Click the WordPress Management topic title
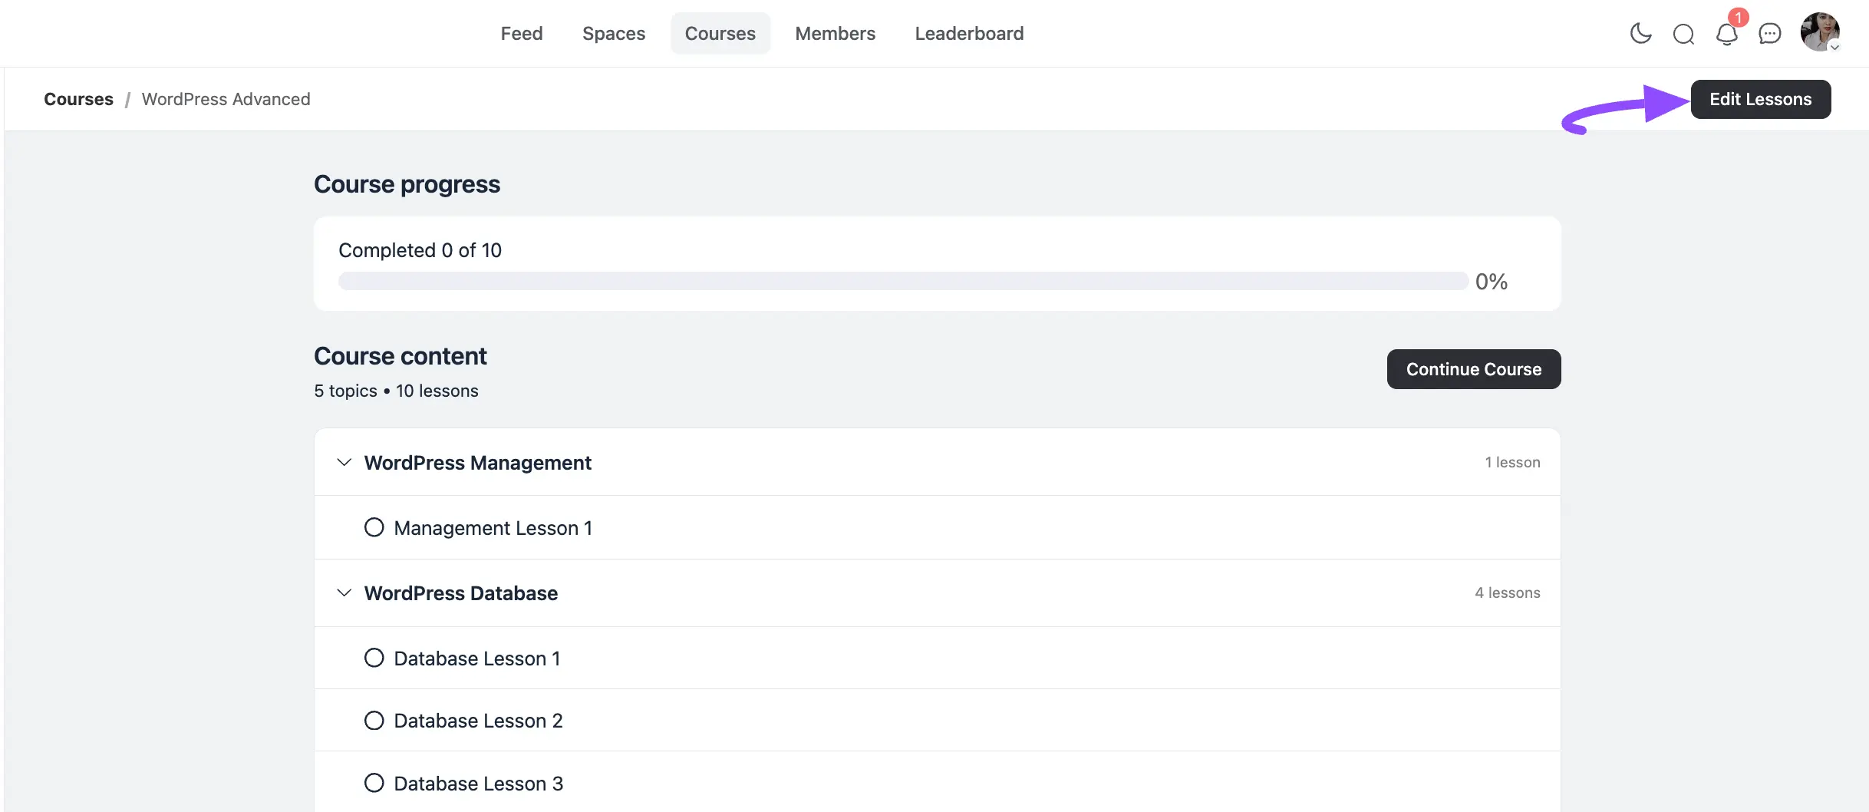 (x=477, y=463)
